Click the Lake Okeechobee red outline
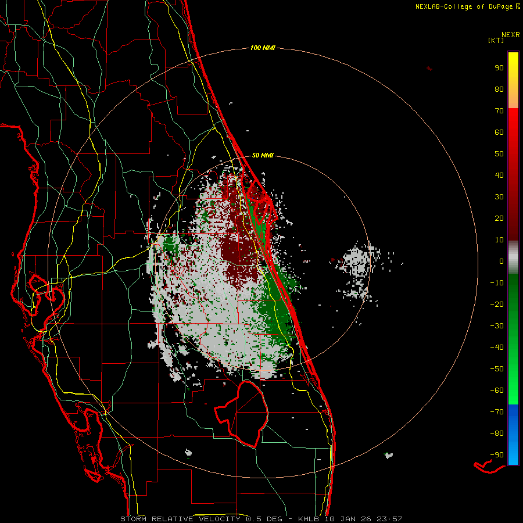The image size is (523, 523). pyautogui.click(x=242, y=414)
